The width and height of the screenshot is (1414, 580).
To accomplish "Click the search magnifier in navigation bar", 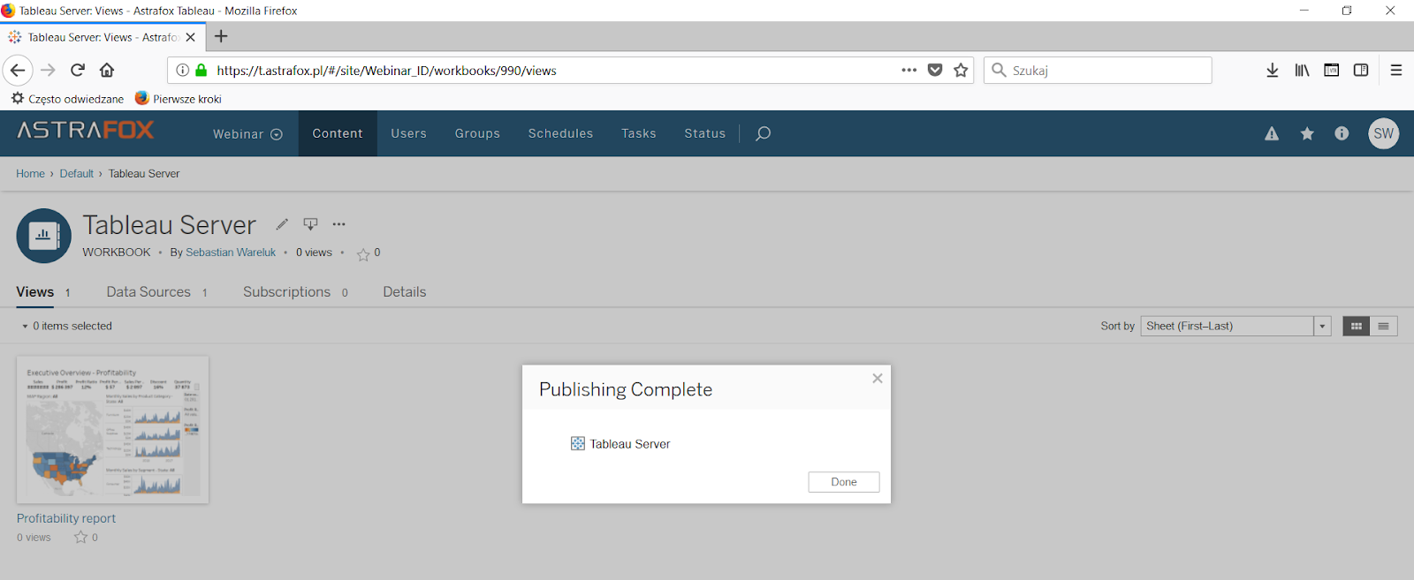I will tap(763, 134).
